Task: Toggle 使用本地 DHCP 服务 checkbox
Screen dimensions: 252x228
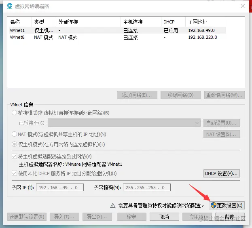Action: pos(14,173)
